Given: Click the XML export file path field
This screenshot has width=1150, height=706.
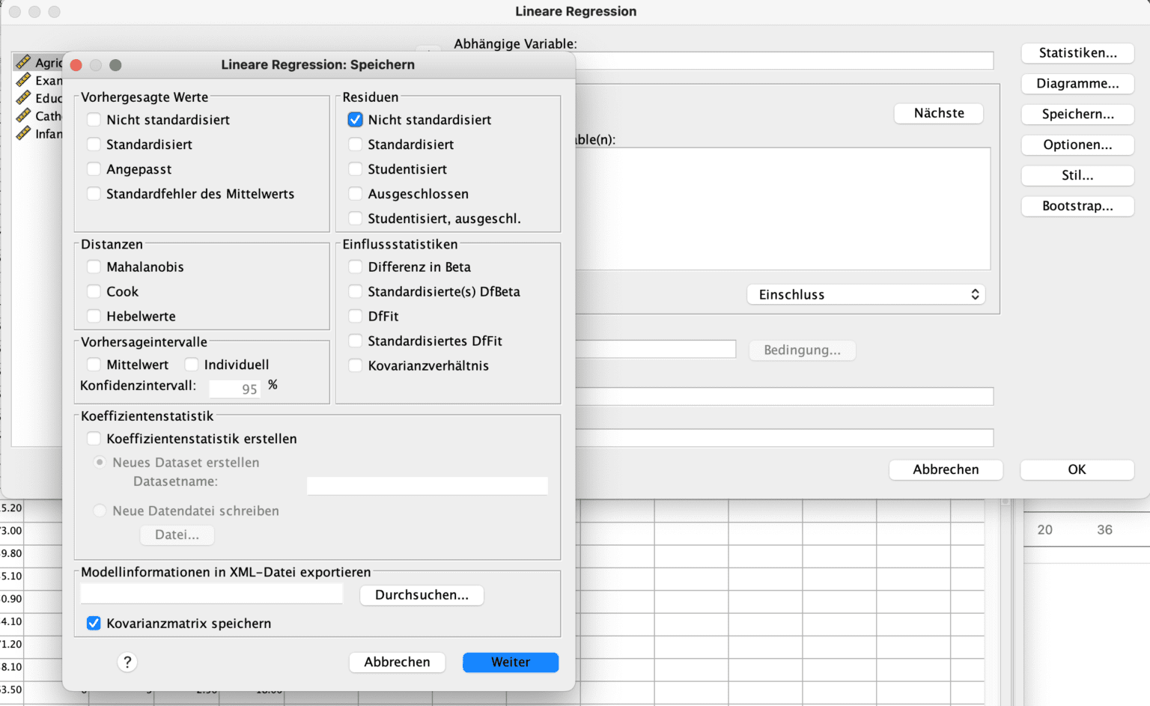Looking at the screenshot, I should tap(212, 594).
